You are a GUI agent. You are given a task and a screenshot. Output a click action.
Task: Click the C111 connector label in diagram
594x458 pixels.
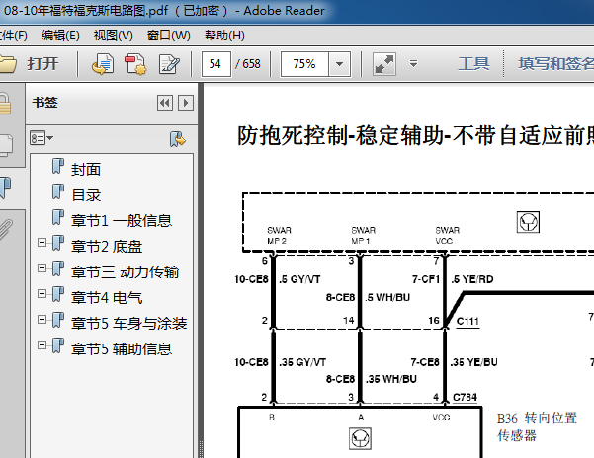click(467, 322)
